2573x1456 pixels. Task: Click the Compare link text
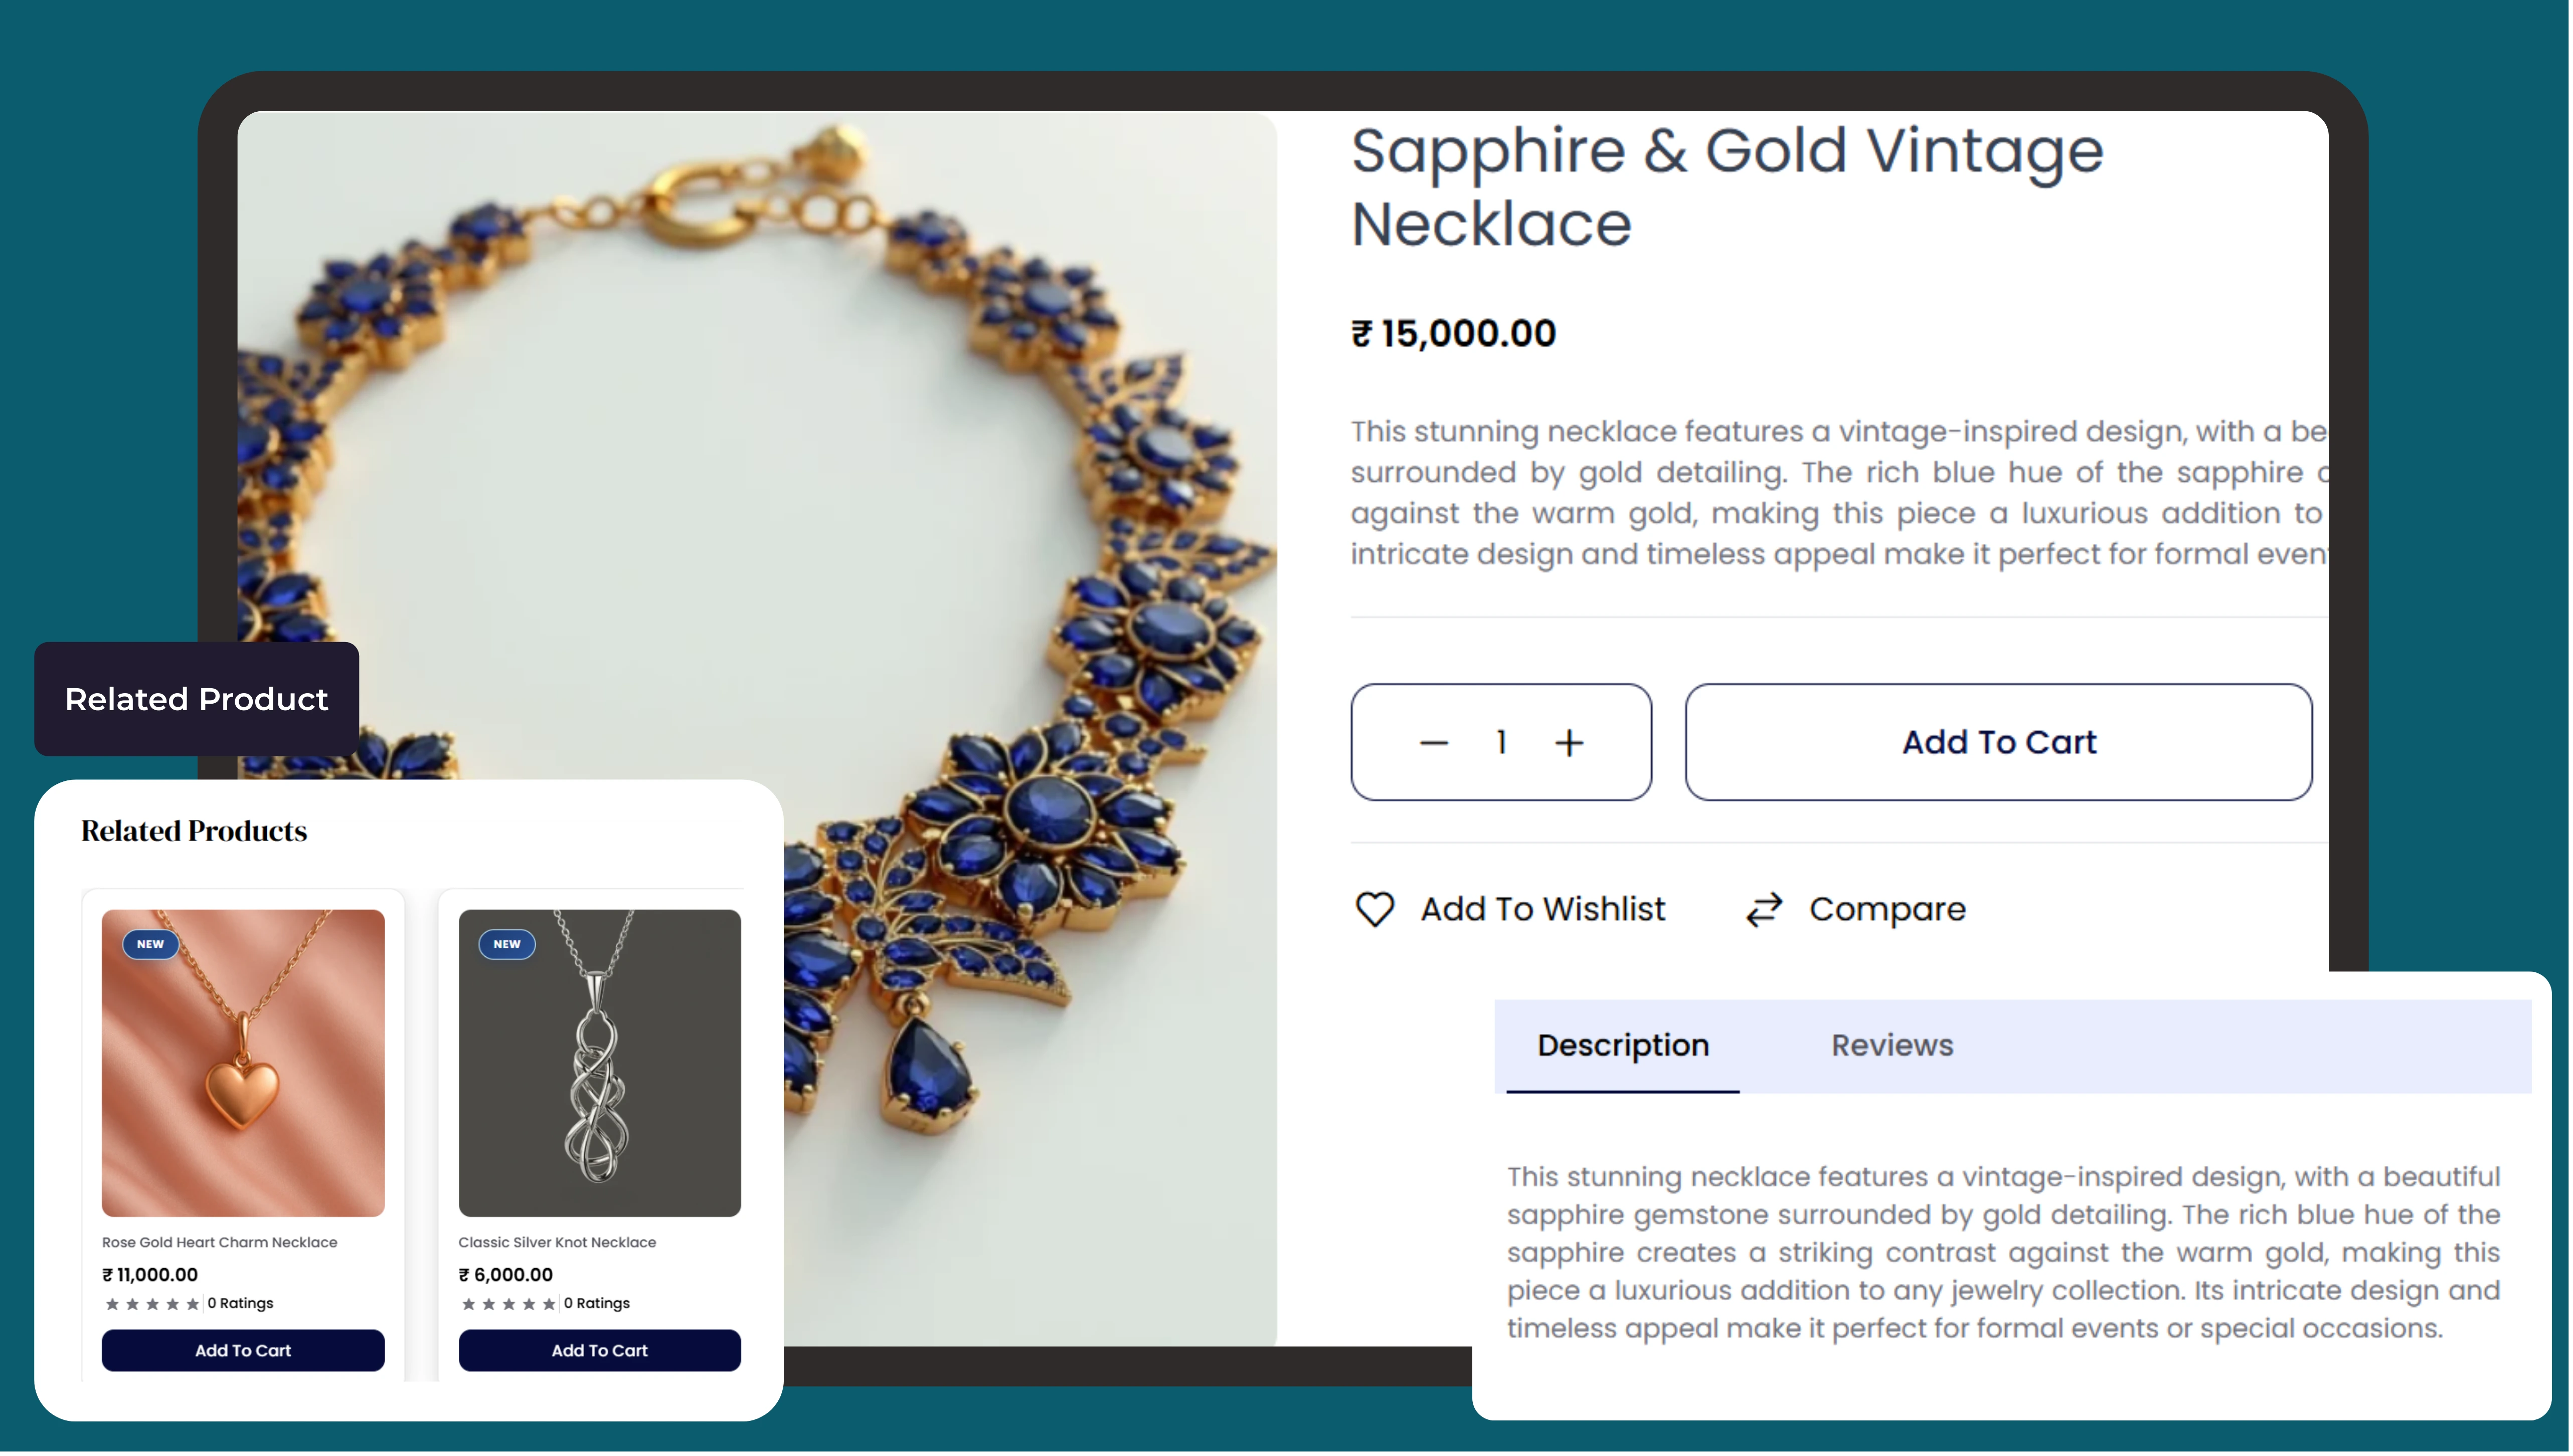pos(1886,910)
